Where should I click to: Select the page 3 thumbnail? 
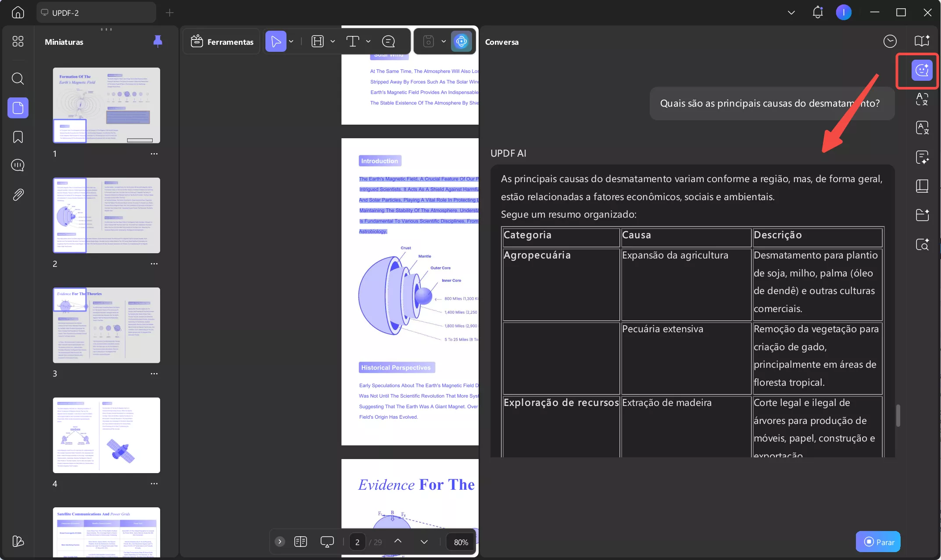106,325
